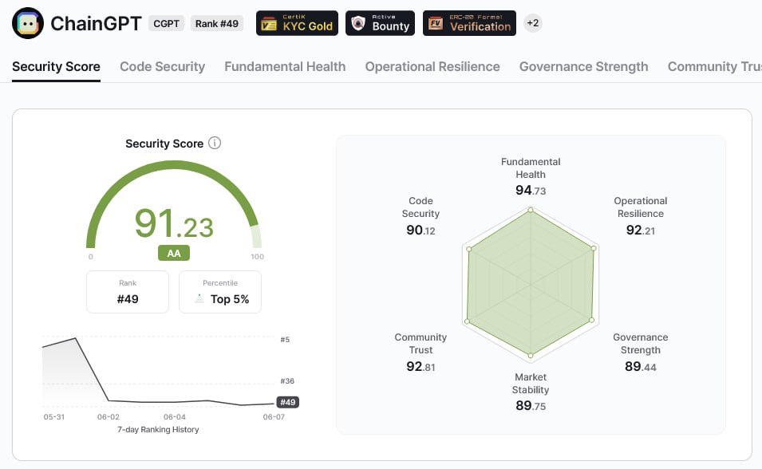Click the Top 5% Percentile card
This screenshot has height=469, width=762.
[220, 292]
